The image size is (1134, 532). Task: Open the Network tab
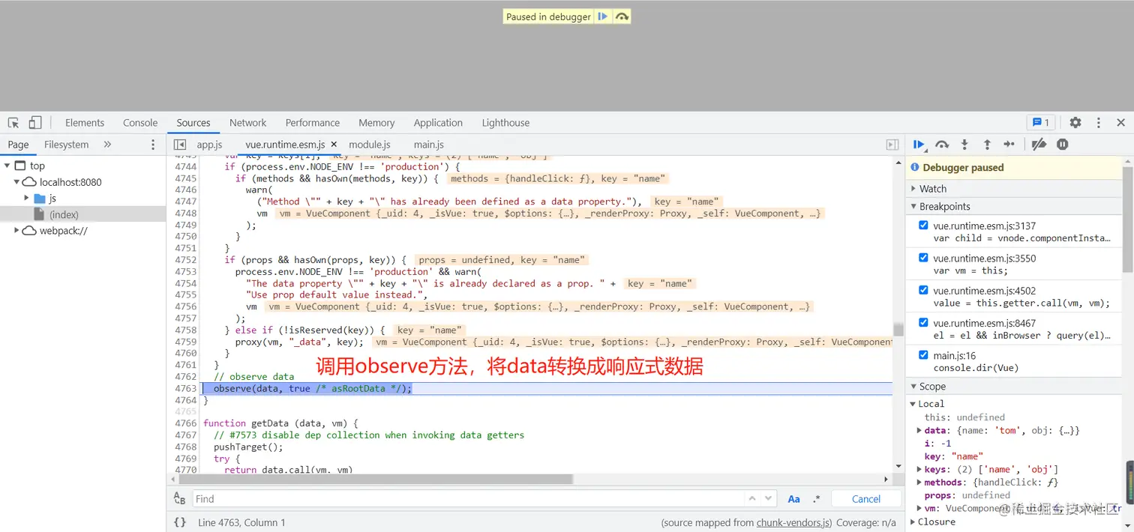pyautogui.click(x=248, y=123)
